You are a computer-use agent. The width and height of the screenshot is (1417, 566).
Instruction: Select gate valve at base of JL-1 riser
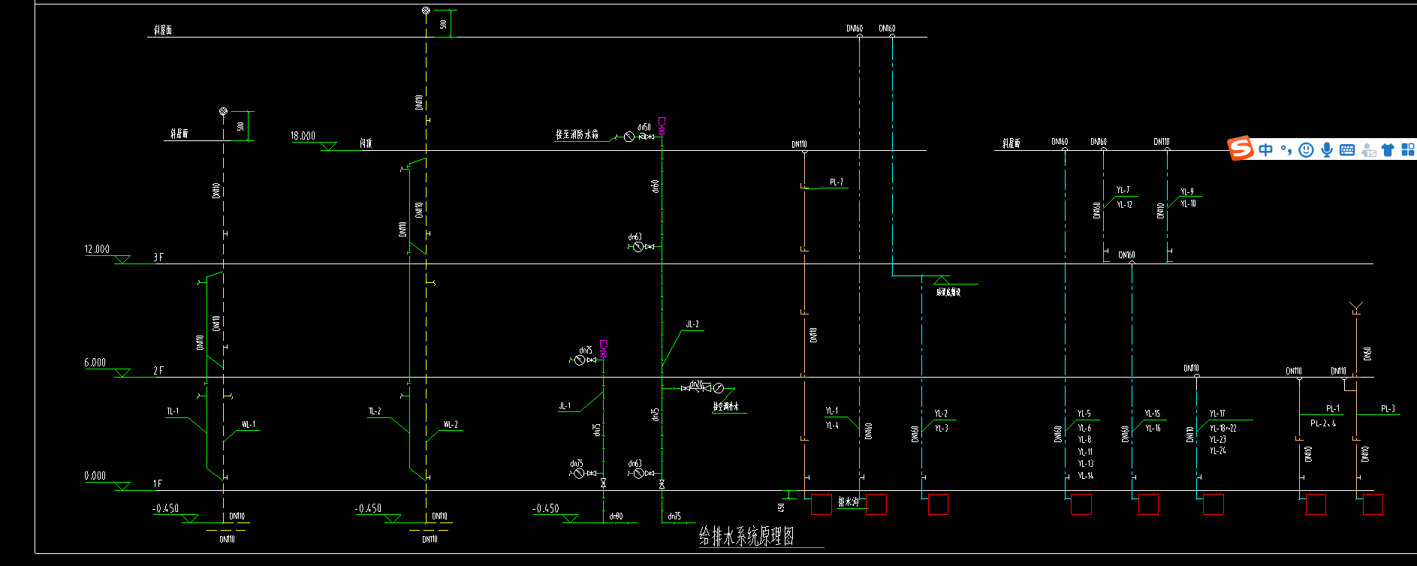click(603, 484)
